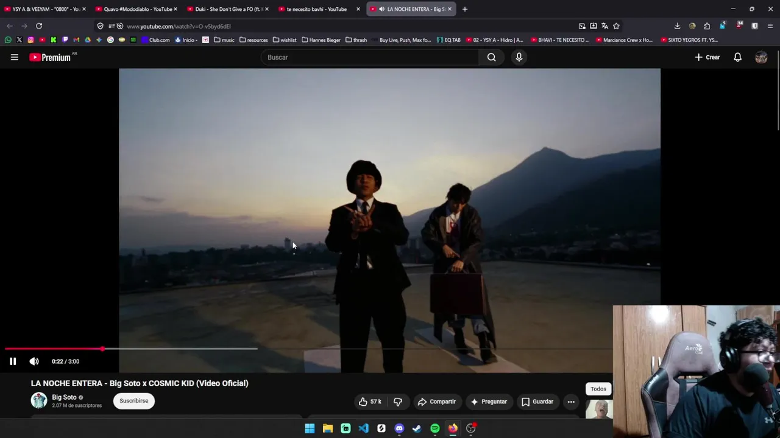The width and height of the screenshot is (780, 438).
Task: Open the account avatar menu
Action: tap(761, 57)
